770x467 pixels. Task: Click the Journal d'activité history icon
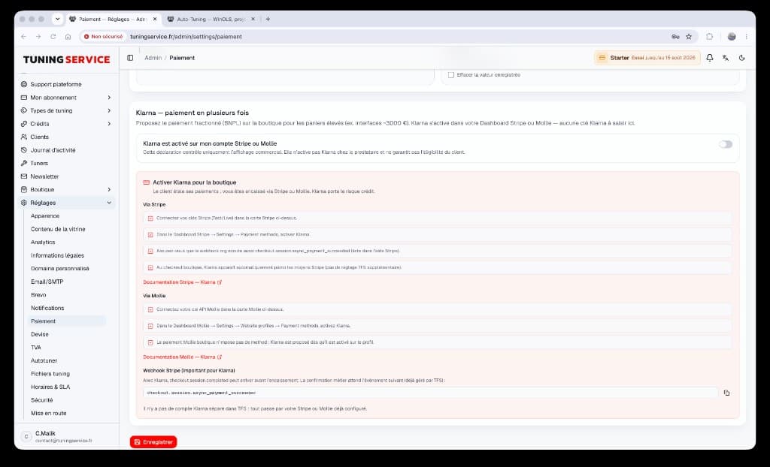click(23, 150)
